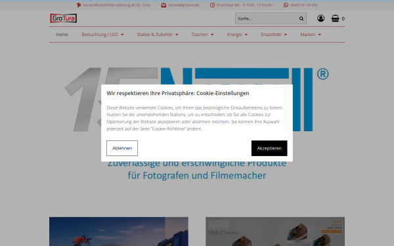Open the user account icon
This screenshot has height=246, width=394.
(320, 18)
